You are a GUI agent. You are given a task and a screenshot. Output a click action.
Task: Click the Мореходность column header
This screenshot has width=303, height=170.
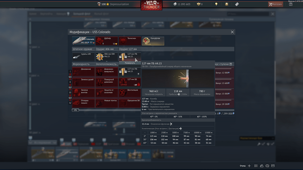click(x=83, y=64)
